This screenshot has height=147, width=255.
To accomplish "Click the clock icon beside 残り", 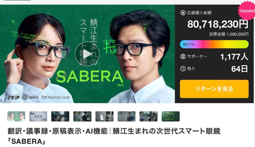I will pos(183,69).
